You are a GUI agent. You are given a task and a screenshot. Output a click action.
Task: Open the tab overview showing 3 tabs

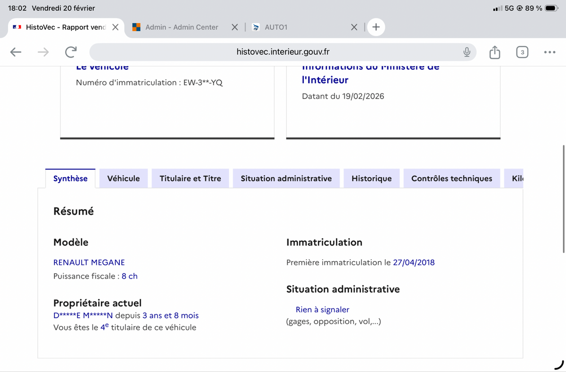(x=522, y=52)
